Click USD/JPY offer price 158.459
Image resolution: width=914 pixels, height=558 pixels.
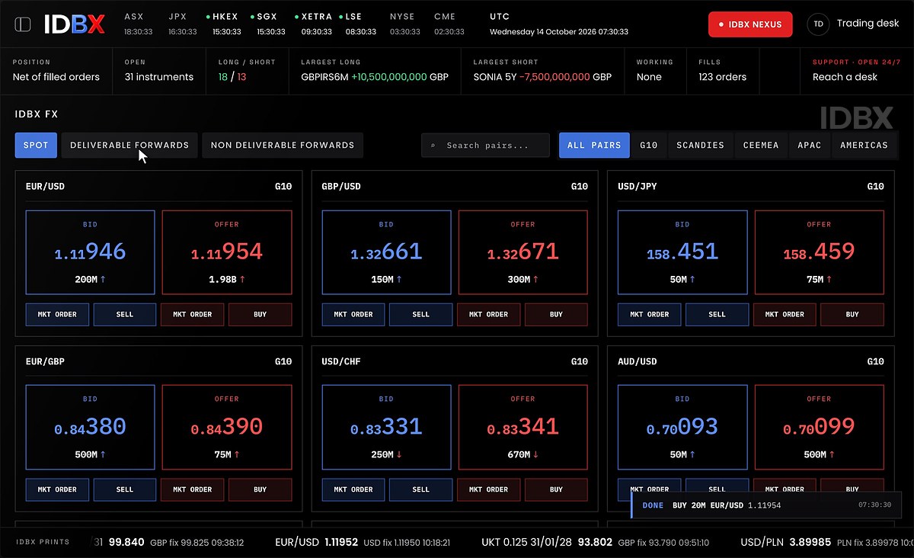[x=819, y=252]
